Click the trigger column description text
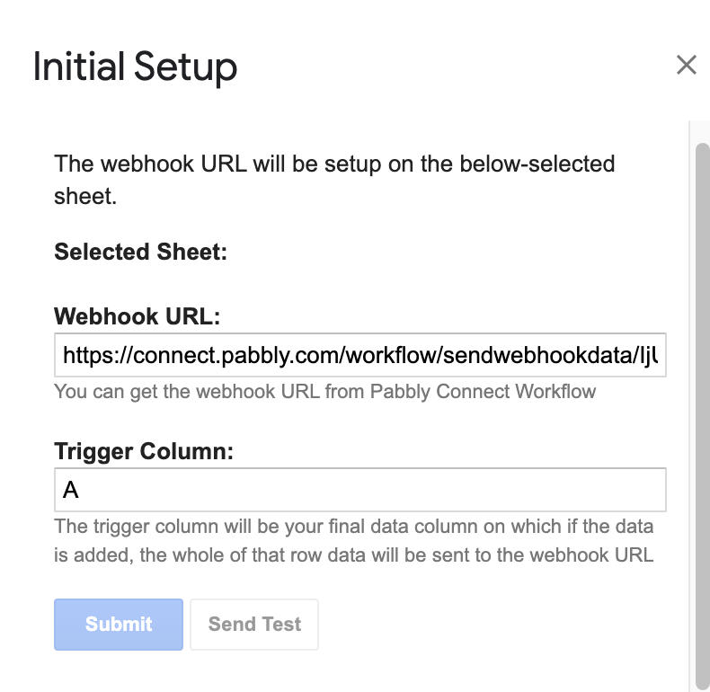 (353, 541)
